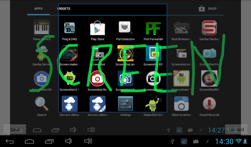251x147 pixels.
Task: Tap Back in the bottom-most system bar
Action: [10, 141]
